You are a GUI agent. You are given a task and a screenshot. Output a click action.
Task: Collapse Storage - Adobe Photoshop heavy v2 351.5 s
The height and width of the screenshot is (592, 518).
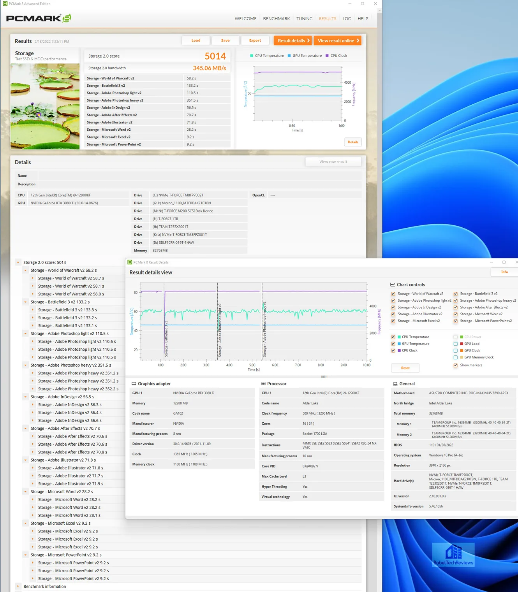[25, 365]
